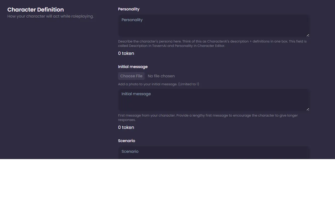Click resize grip of Initial message textarea
Image resolution: width=335 pixels, height=212 pixels.
click(x=308, y=109)
